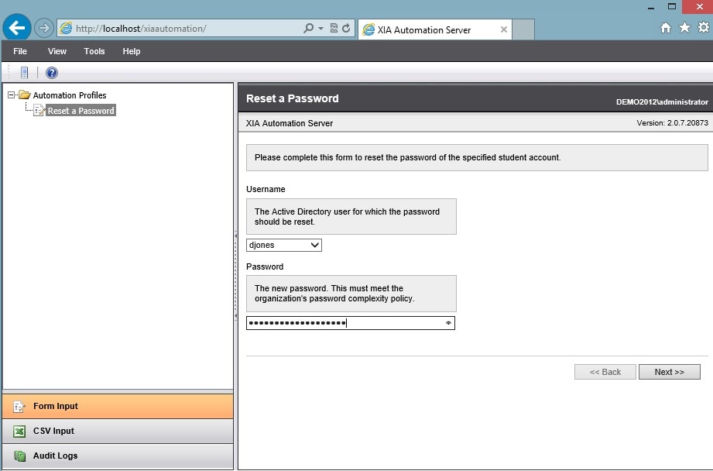This screenshot has height=471, width=713.
Task: Open the File menu
Action: (x=20, y=51)
